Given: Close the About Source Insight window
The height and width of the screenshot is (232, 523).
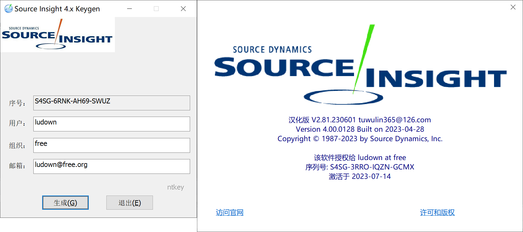Looking at the screenshot, I should (x=513, y=7).
